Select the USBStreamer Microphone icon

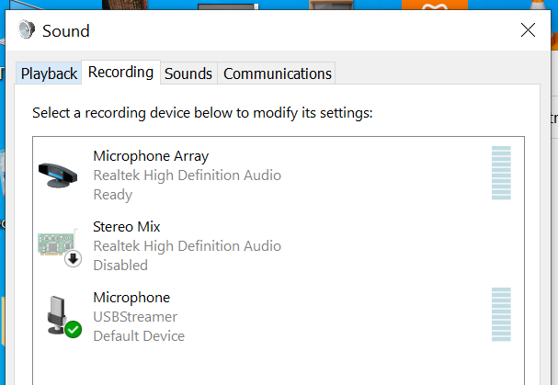(x=57, y=314)
